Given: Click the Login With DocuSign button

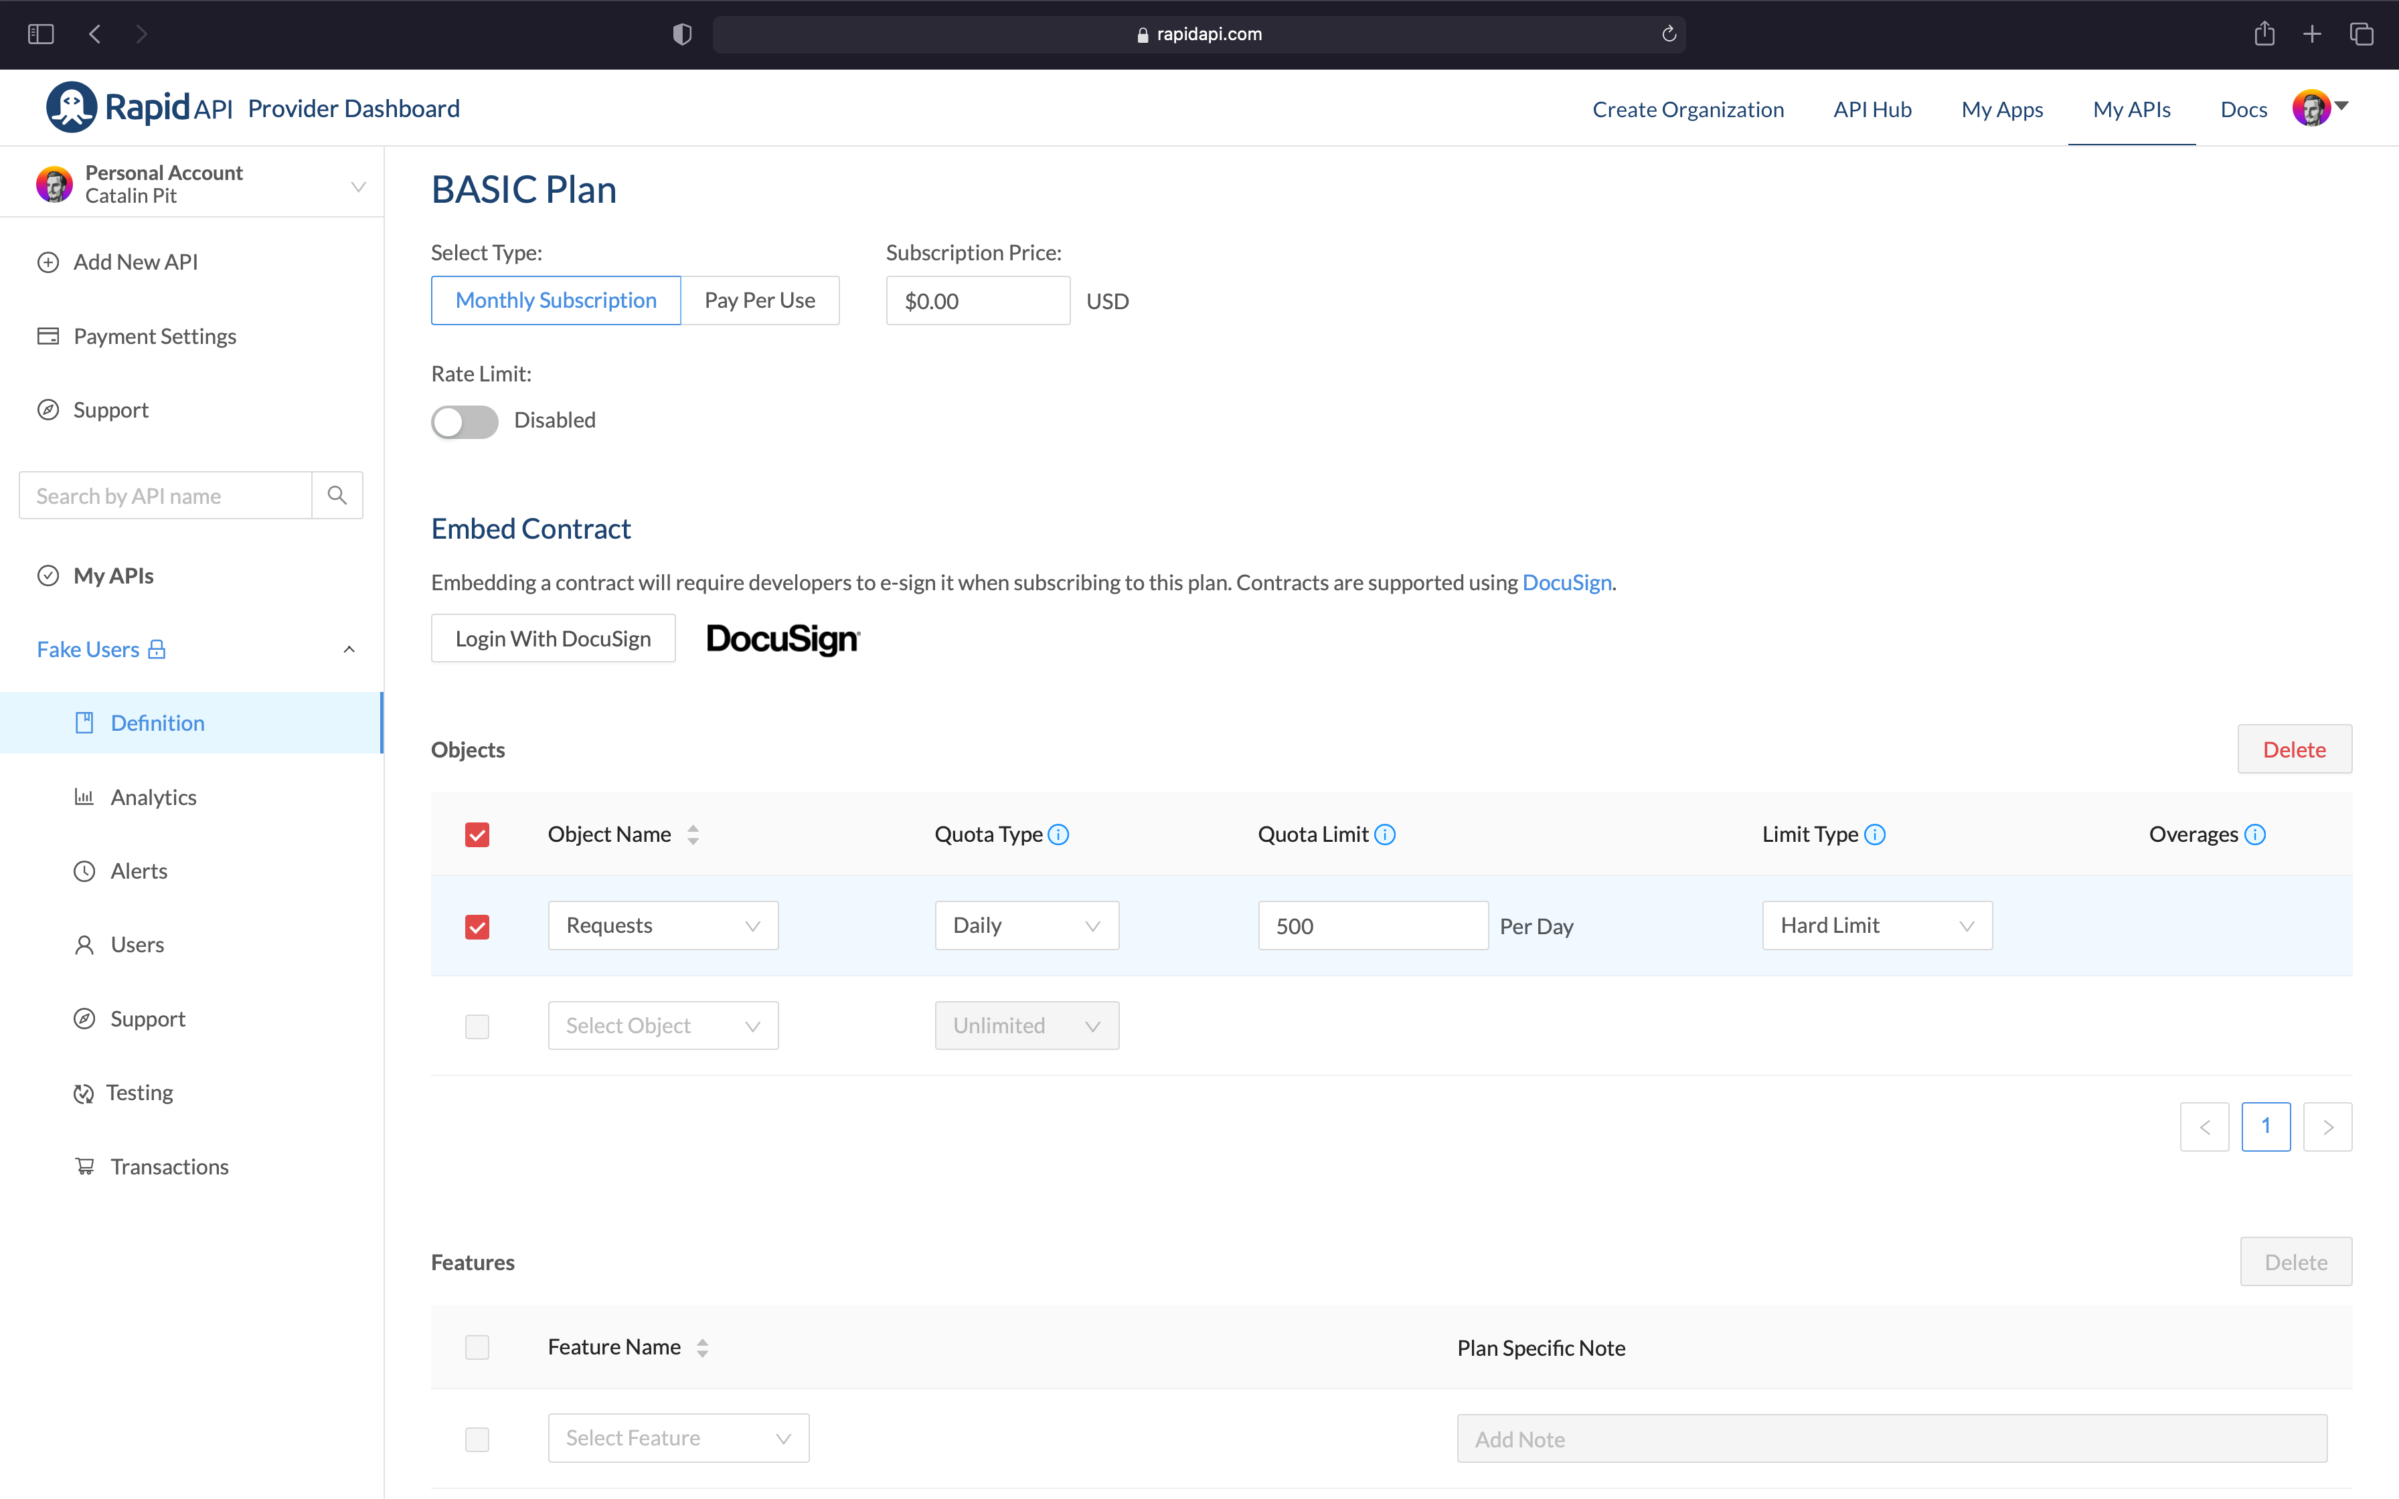Looking at the screenshot, I should click(553, 638).
